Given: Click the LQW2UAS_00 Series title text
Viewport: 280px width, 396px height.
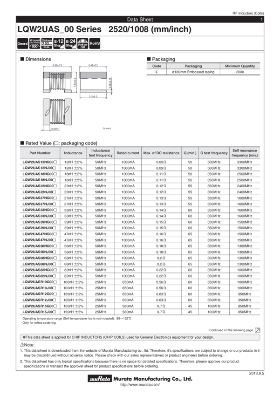Looking at the screenshot, I should pyautogui.click(x=59, y=29).
